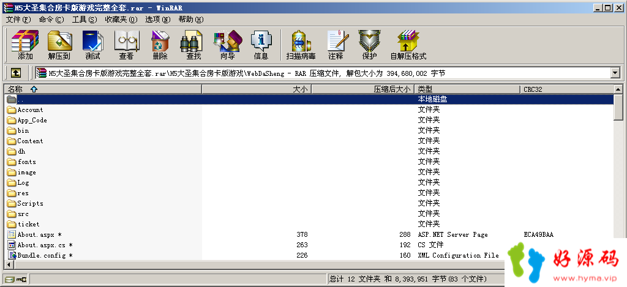Click the SFX (自解压格式) icon
Viewport: 627px width, 287px height.
click(408, 45)
